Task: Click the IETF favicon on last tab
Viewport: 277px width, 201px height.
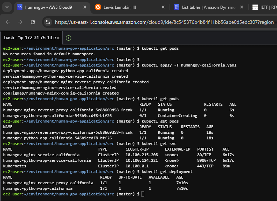Action: coord(255,7)
